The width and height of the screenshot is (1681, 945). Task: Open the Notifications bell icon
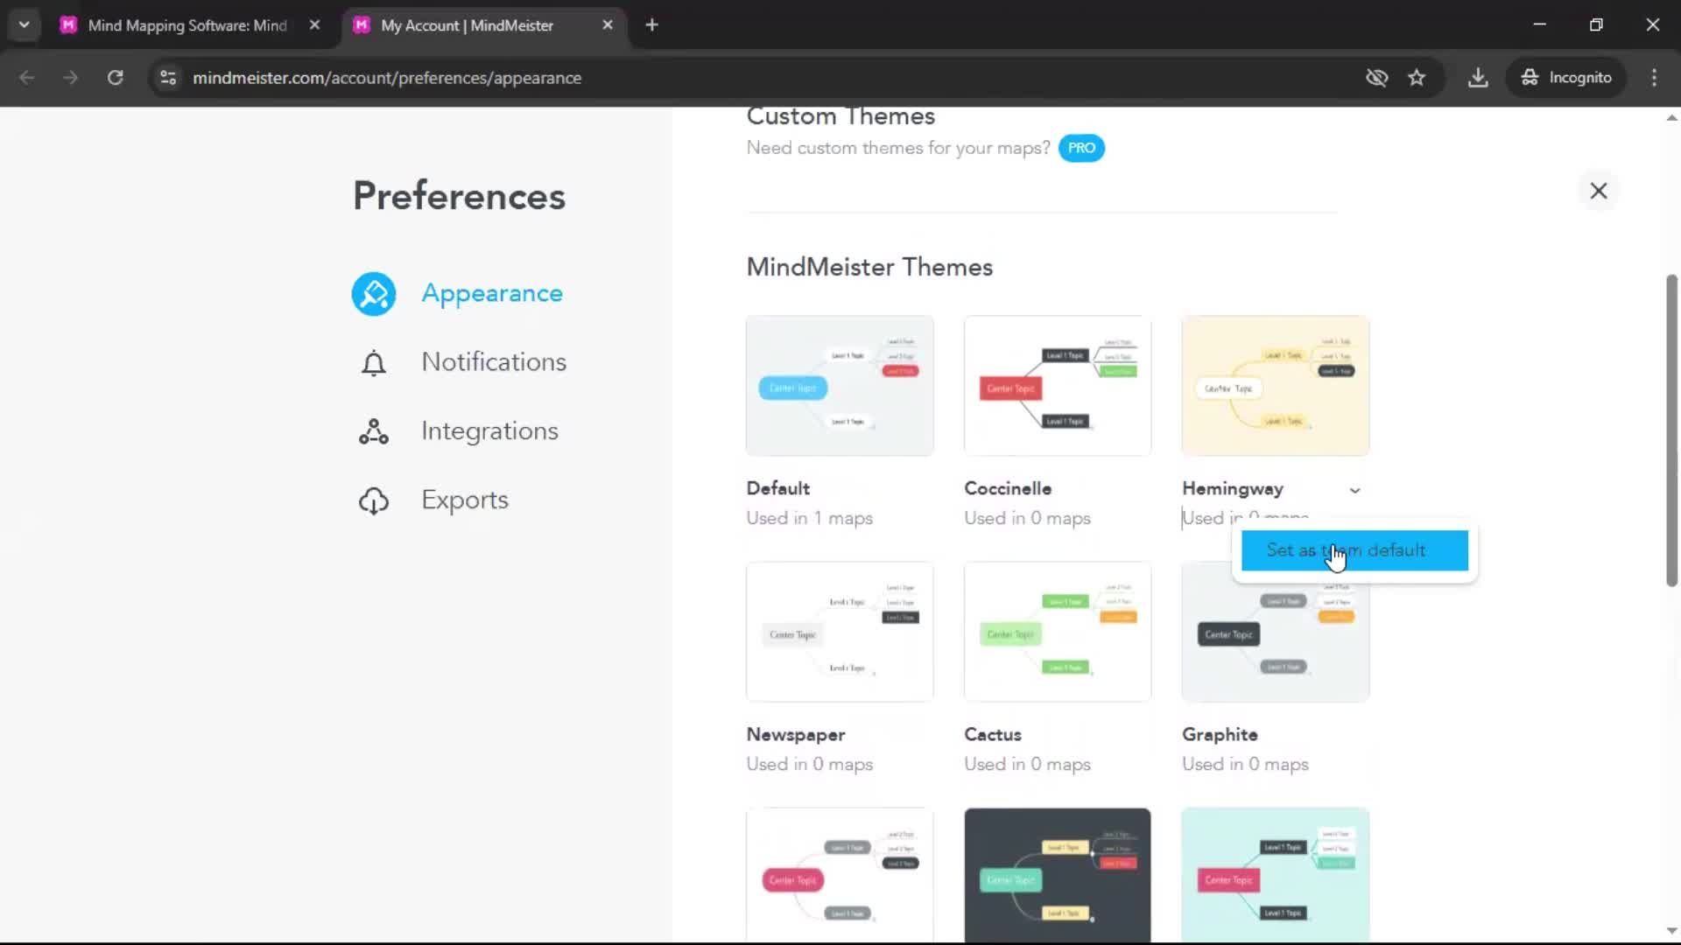374,363
